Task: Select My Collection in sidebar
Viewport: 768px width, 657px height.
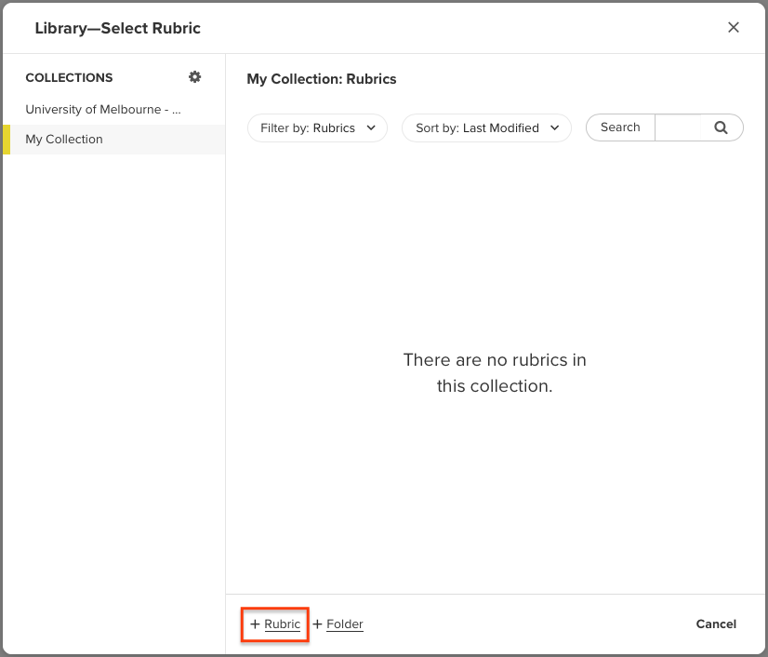Action: [x=113, y=140]
